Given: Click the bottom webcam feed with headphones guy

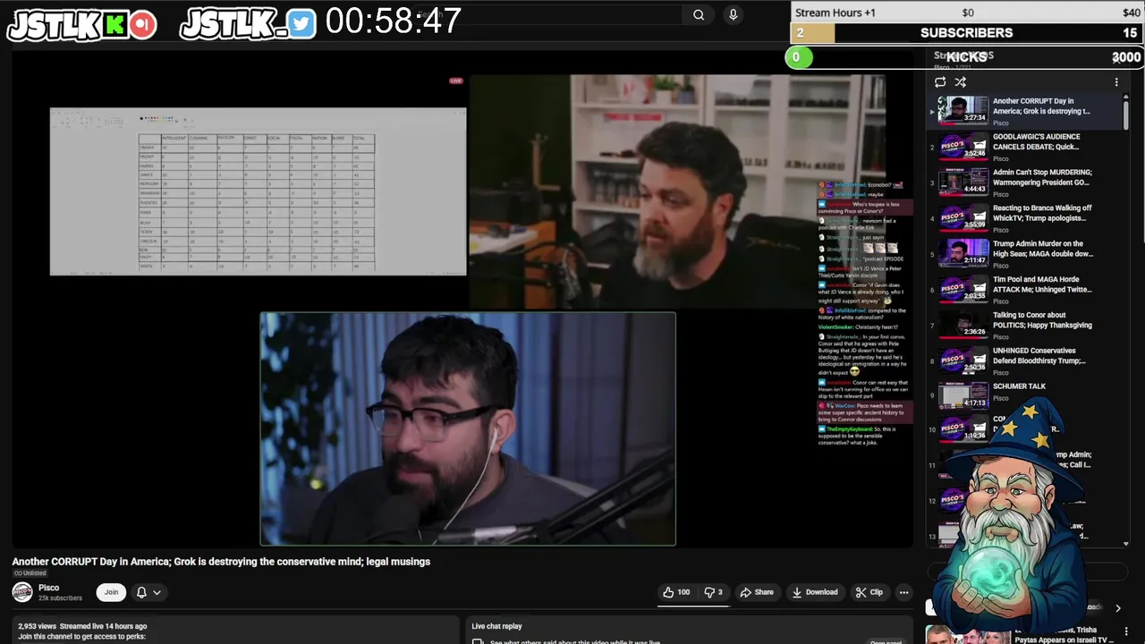Looking at the screenshot, I should point(468,428).
